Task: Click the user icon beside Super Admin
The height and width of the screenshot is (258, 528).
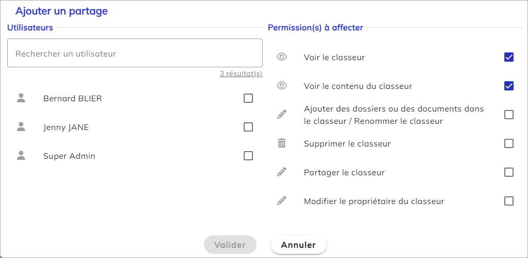Action: 21,156
